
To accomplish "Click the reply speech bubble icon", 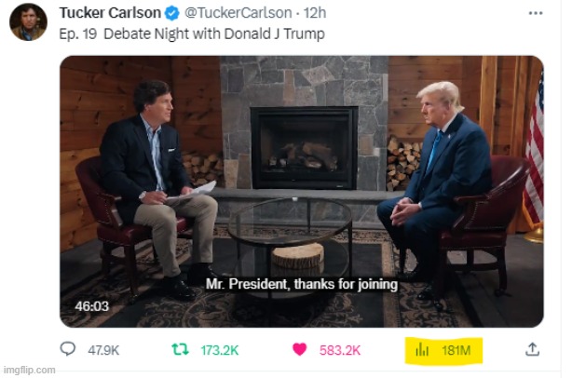I will click(x=68, y=350).
